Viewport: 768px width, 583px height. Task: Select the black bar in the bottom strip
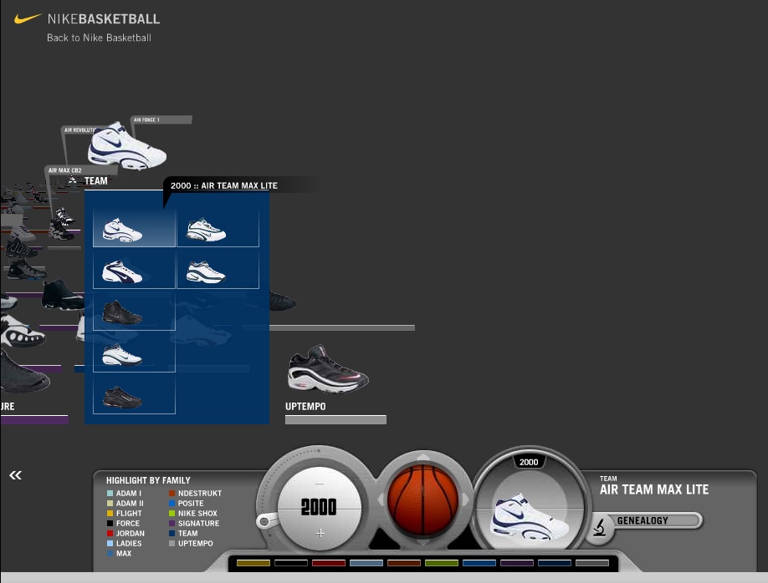point(291,563)
